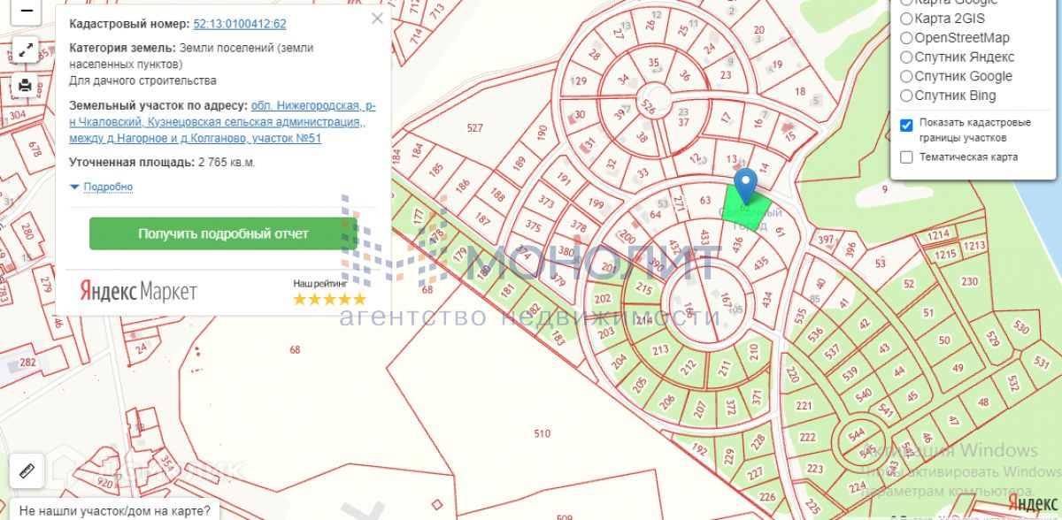Click parcel 213 on the map
The height and width of the screenshot is (520, 1062).
(660, 350)
